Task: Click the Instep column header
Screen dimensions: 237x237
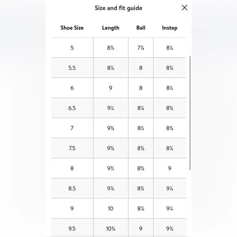Action: pos(170,28)
